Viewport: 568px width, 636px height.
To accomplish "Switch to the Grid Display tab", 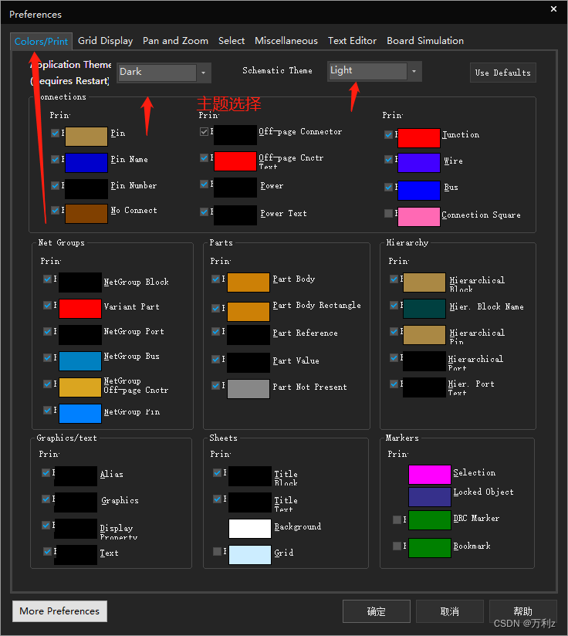I will [x=105, y=41].
